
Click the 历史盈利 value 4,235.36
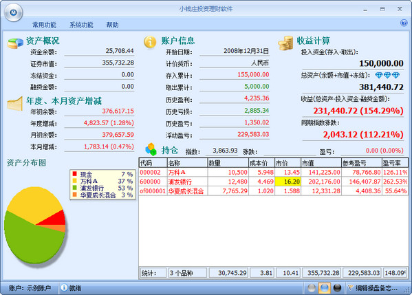point(257,98)
